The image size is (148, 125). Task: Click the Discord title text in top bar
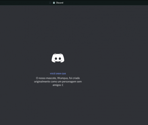tap(60, 3)
